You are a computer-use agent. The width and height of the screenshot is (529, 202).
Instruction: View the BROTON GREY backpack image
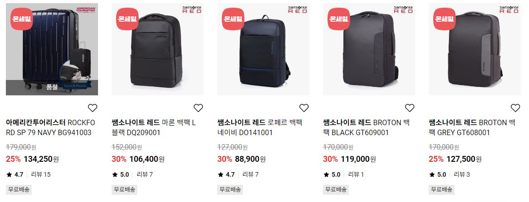coord(475,49)
